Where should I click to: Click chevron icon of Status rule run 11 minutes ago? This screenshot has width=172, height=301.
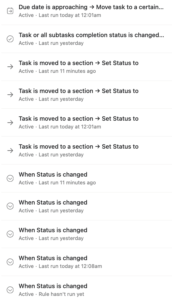pos(10,178)
